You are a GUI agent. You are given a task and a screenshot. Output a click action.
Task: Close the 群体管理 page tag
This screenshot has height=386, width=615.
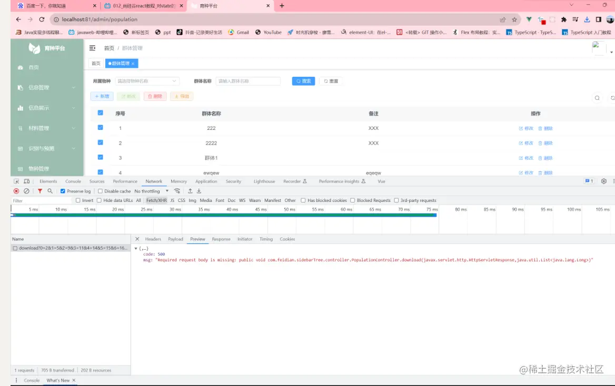[133, 64]
